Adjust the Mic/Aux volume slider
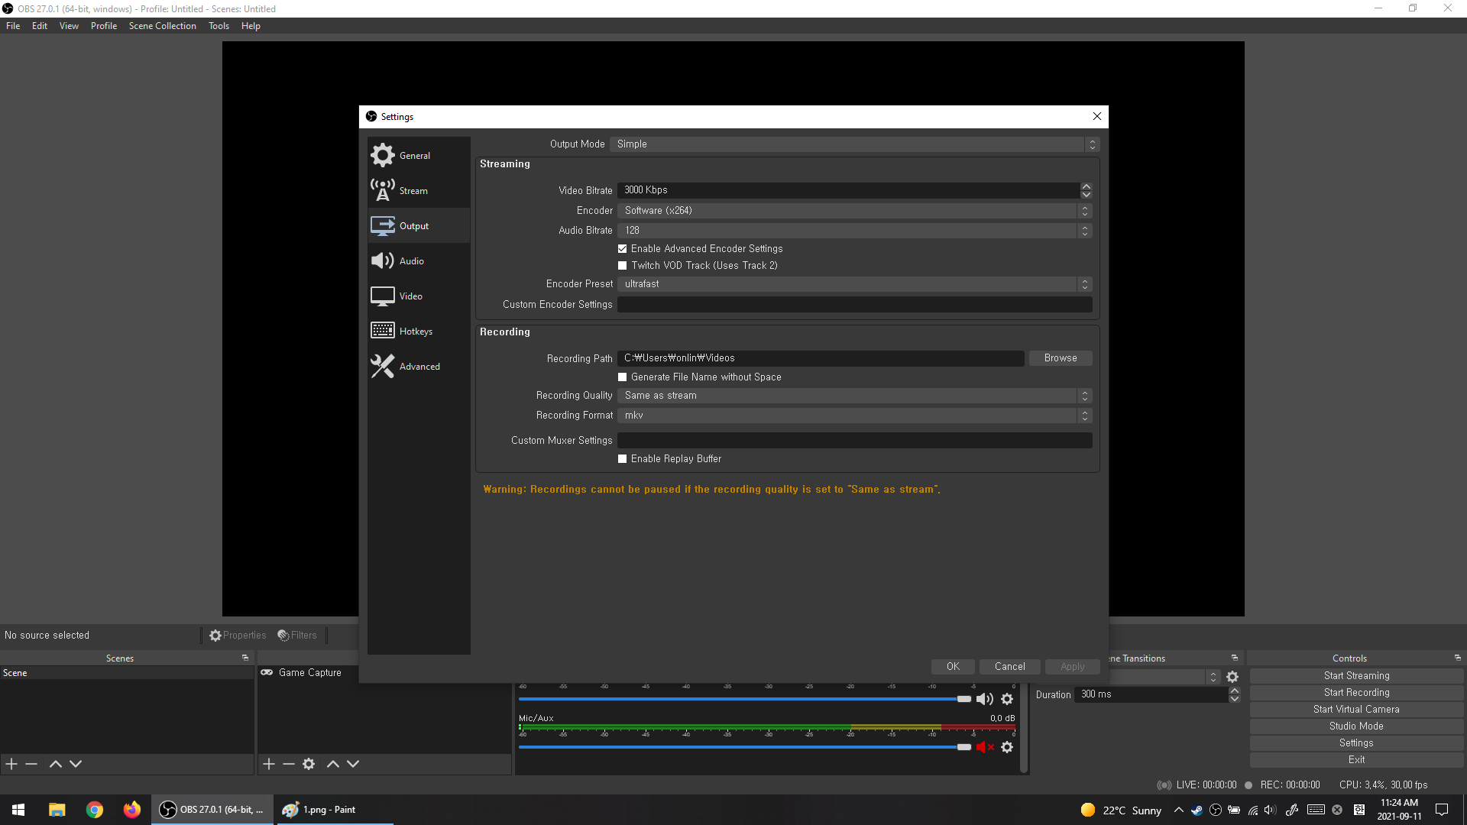 coord(963,747)
